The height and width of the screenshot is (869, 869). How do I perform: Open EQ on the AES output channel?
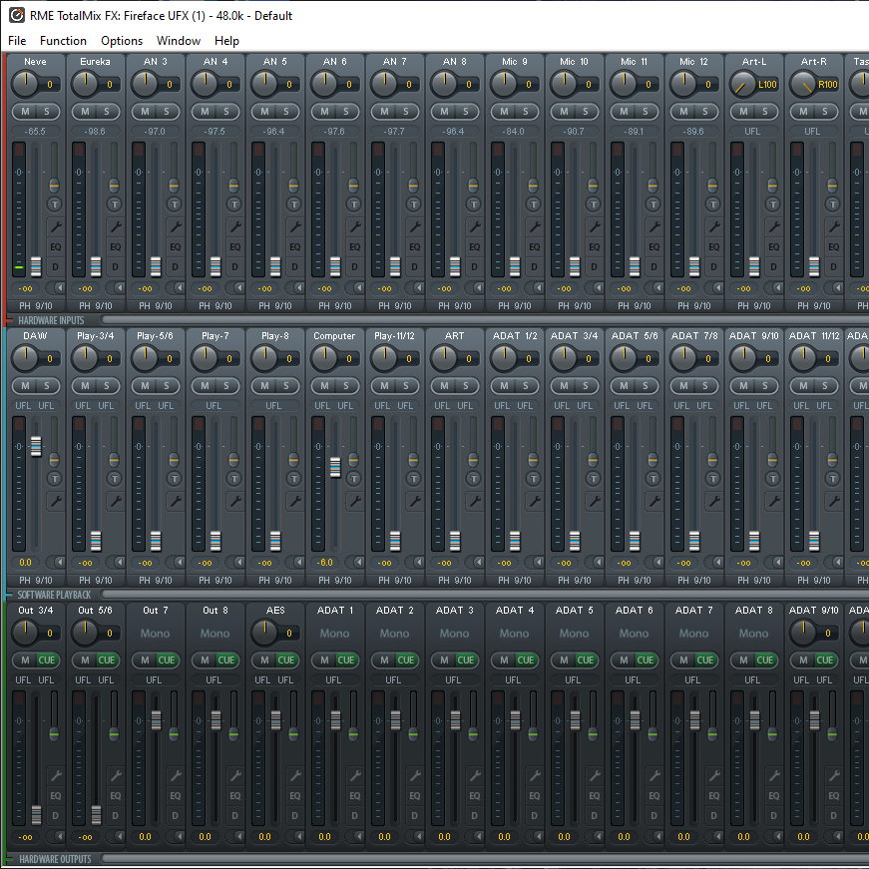point(294,795)
